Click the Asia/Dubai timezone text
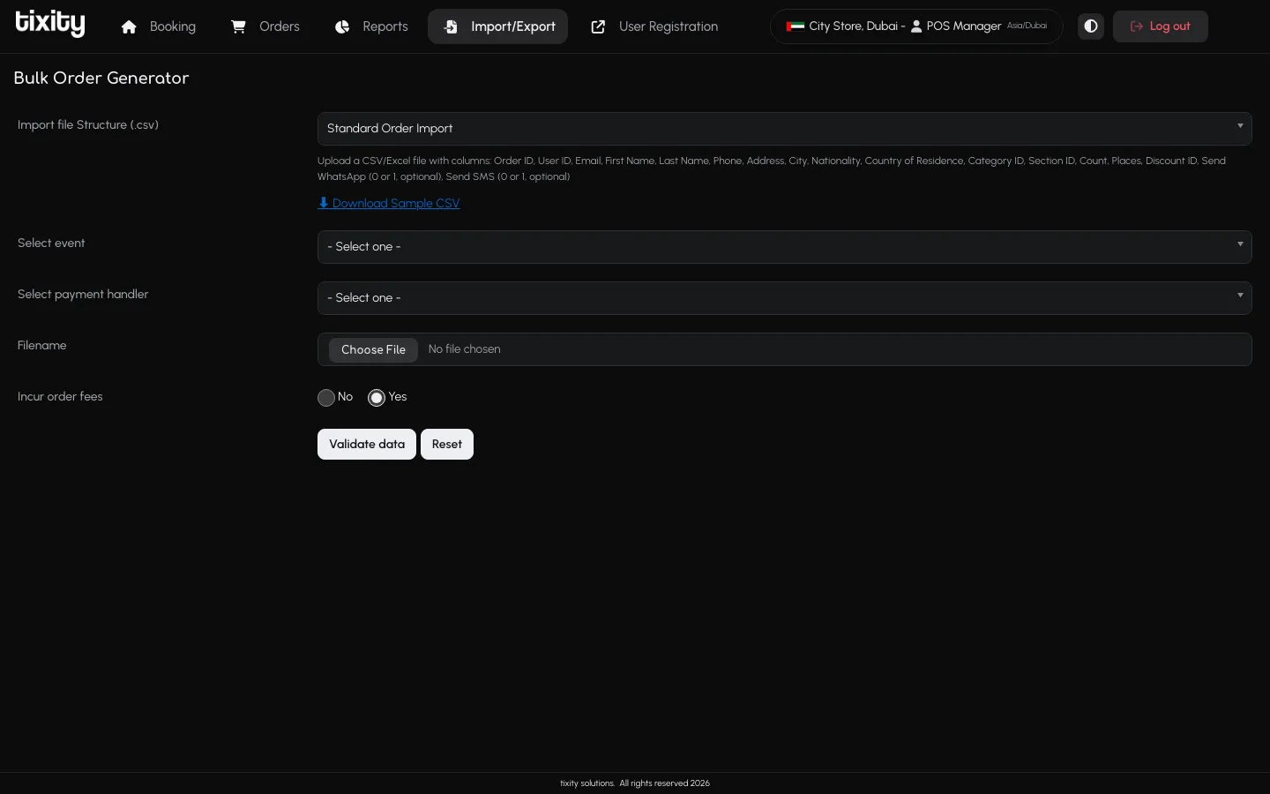1270x794 pixels. point(1027,26)
